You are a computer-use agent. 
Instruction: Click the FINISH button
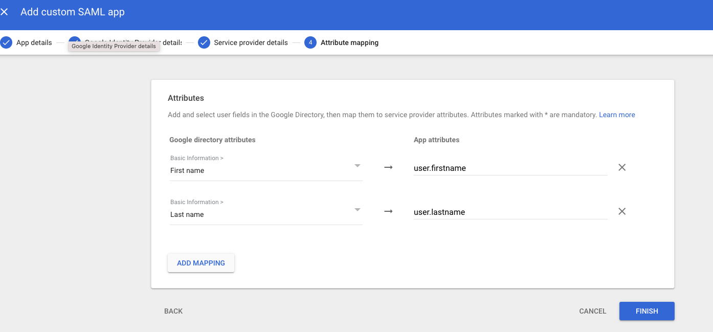[647, 311]
